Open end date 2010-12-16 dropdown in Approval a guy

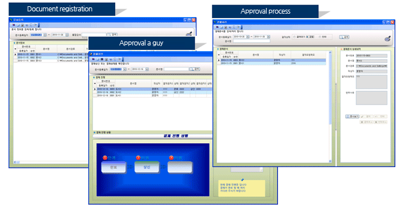click(147, 69)
